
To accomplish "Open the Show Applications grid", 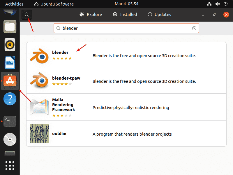I will pyautogui.click(x=10, y=166).
